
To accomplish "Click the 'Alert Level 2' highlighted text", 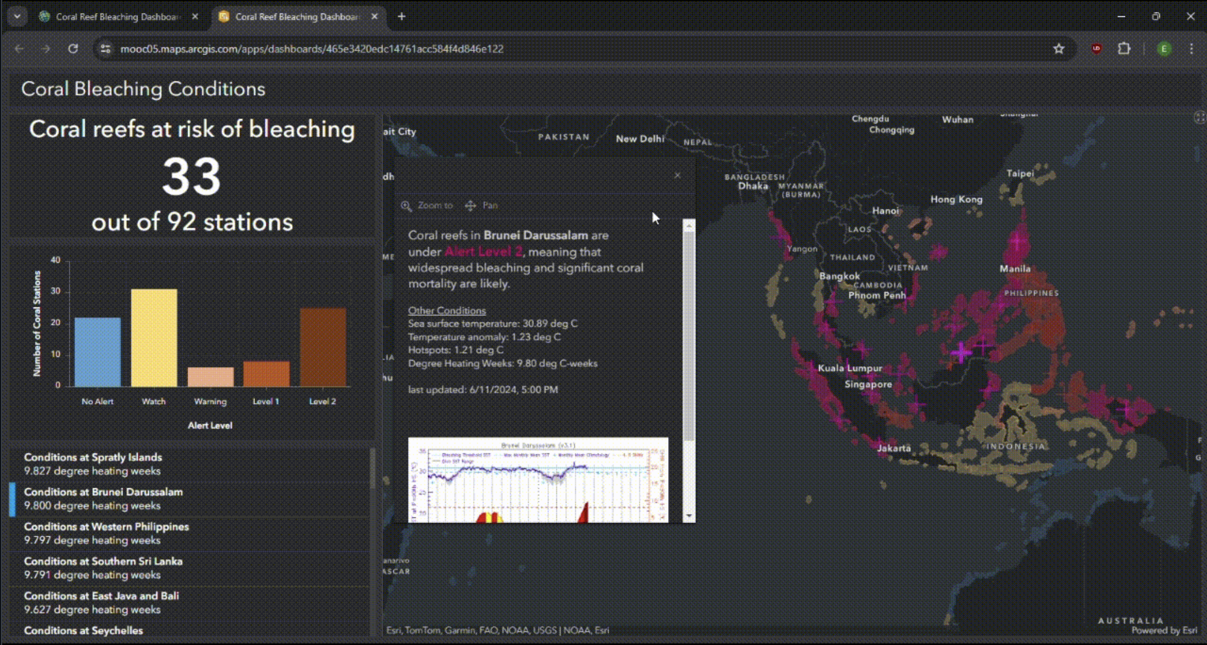I will click(x=483, y=252).
